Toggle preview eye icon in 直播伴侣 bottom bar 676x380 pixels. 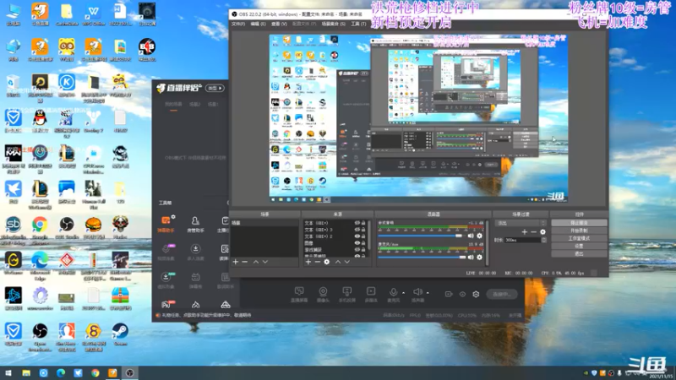[x=462, y=294]
